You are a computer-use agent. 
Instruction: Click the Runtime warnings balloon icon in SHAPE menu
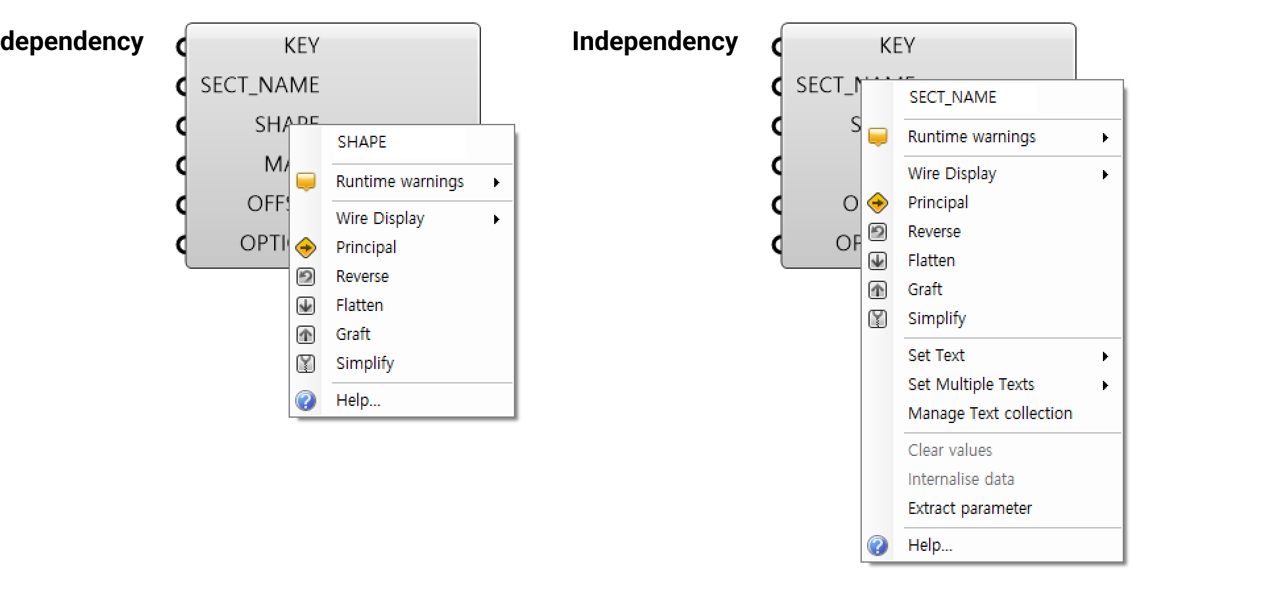[x=306, y=182]
